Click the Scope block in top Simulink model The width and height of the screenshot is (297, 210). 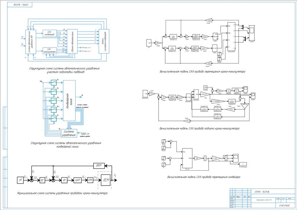(252, 33)
